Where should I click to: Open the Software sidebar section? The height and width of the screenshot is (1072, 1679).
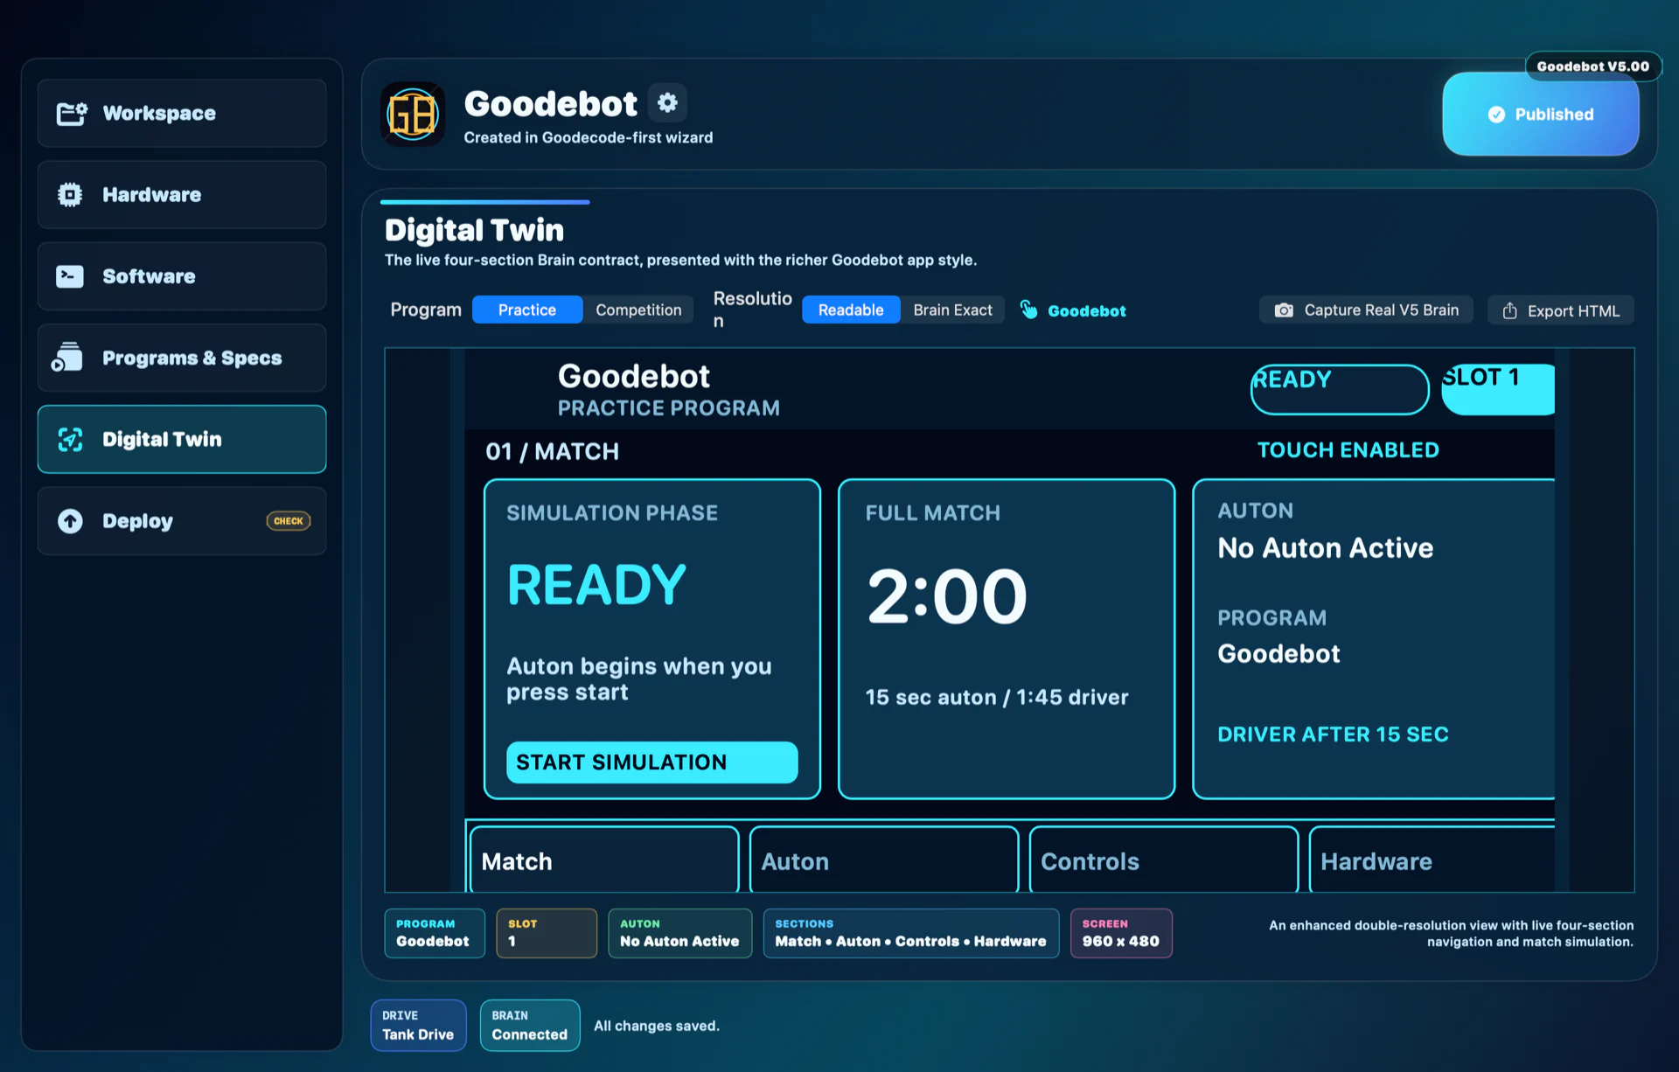182,276
